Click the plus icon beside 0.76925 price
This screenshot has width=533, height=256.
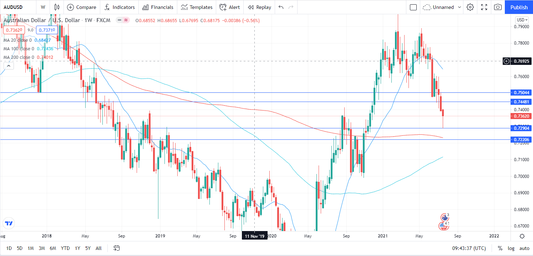(x=506, y=61)
